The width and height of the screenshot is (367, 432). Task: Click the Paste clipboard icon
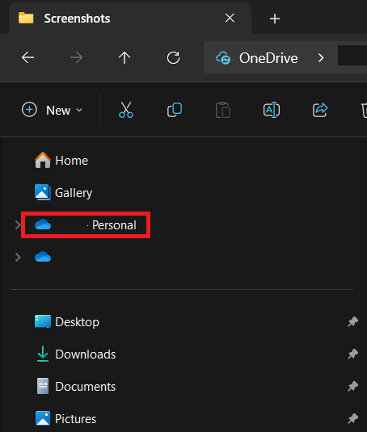click(223, 110)
